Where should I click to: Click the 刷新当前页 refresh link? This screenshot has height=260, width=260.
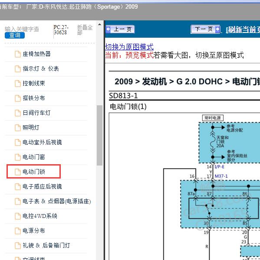click(243, 29)
